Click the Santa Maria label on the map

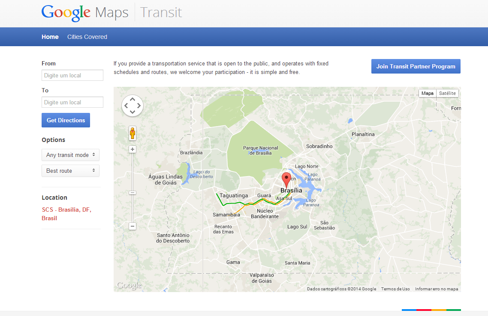(298, 263)
